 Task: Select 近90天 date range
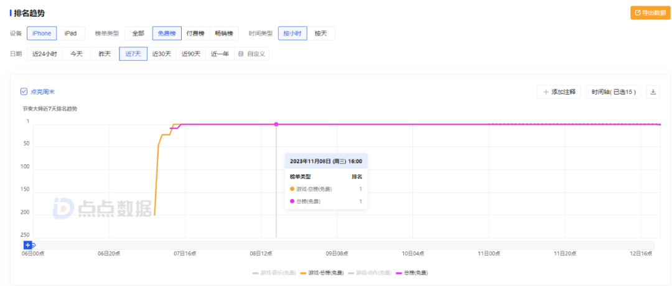tap(191, 54)
